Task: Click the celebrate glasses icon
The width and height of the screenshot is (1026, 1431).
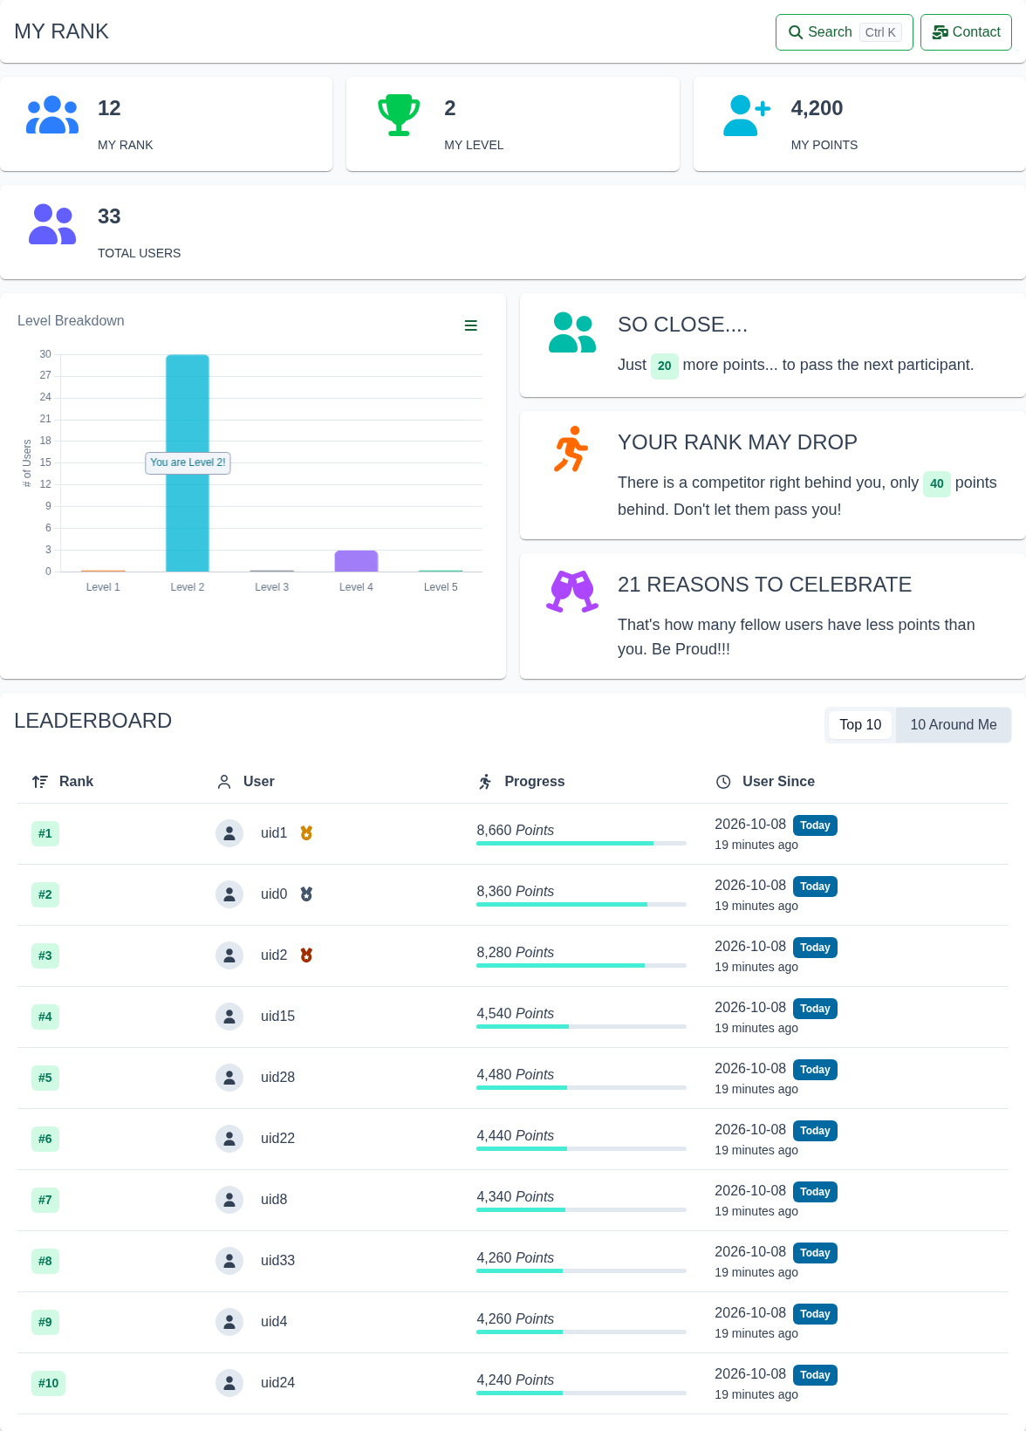Action: click(x=572, y=592)
